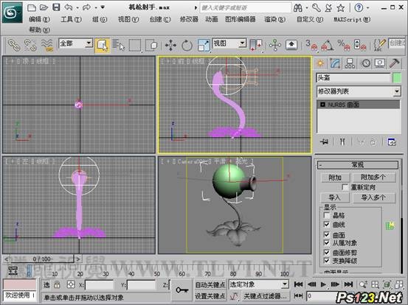Open the Create panel sun icon

pos(320,63)
